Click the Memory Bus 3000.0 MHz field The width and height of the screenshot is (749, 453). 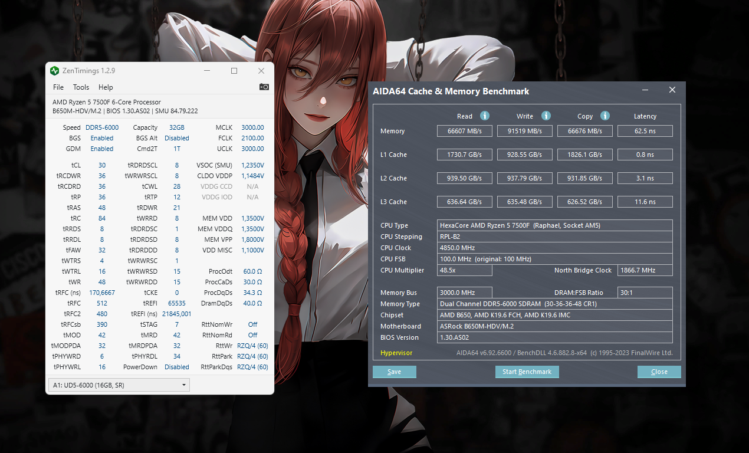pos(465,293)
